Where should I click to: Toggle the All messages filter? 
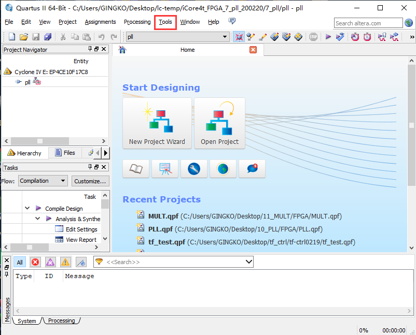point(19,262)
